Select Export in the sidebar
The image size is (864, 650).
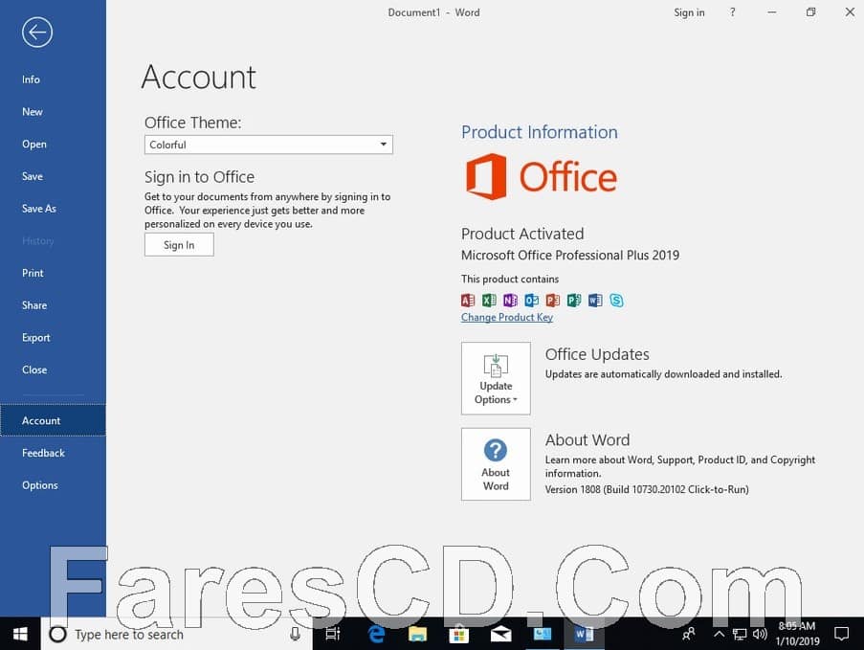35,337
